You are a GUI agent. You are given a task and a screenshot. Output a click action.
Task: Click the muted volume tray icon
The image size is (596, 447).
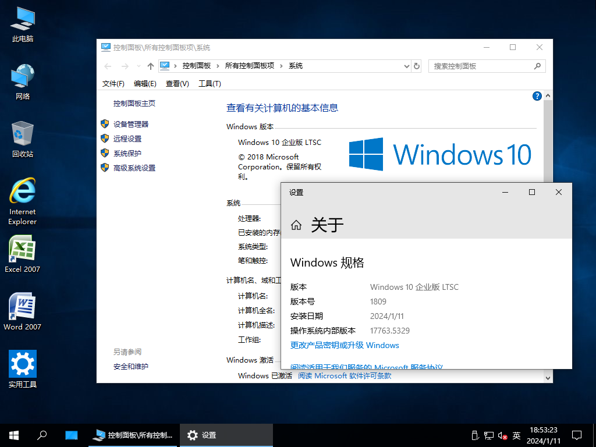[x=502, y=435]
